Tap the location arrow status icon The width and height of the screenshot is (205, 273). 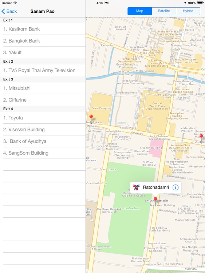[x=185, y=3]
